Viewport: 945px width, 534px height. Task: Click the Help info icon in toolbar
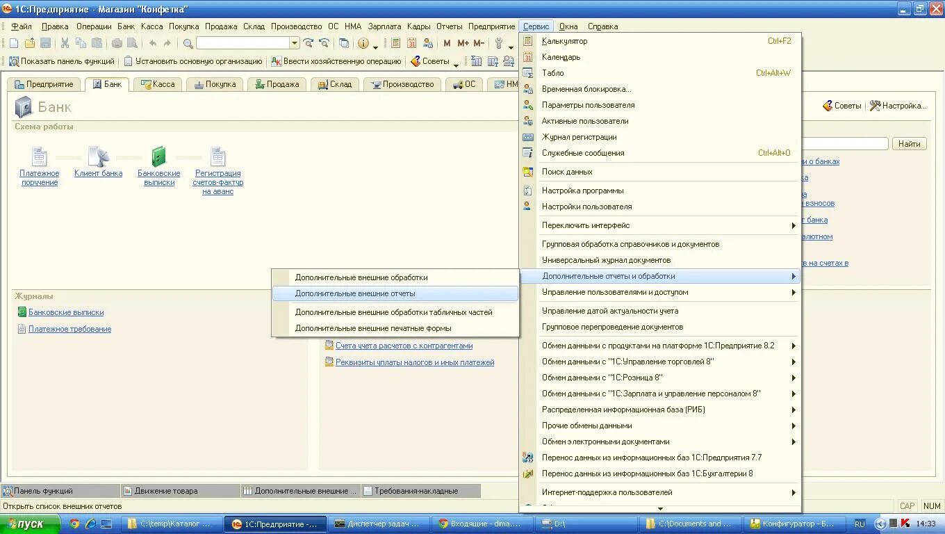363,43
